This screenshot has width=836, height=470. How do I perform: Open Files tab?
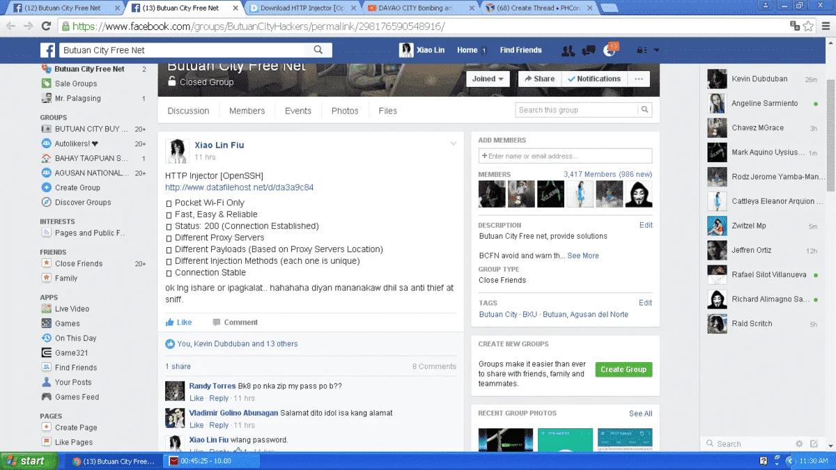coord(388,111)
